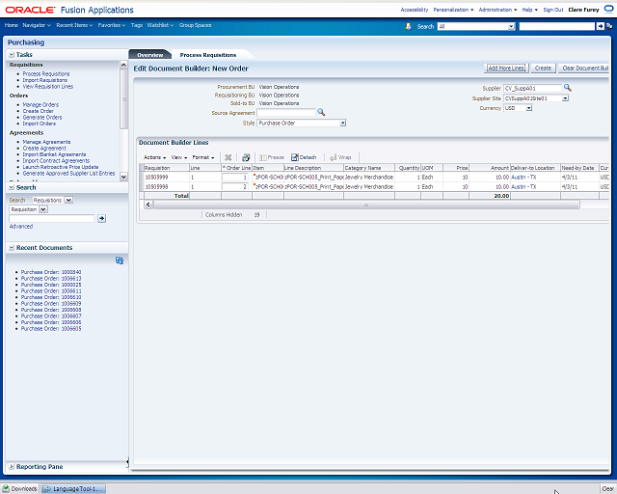Viewport: 617px width, 494px height.
Task: Click the Group Spaces link
Action: pos(195,25)
